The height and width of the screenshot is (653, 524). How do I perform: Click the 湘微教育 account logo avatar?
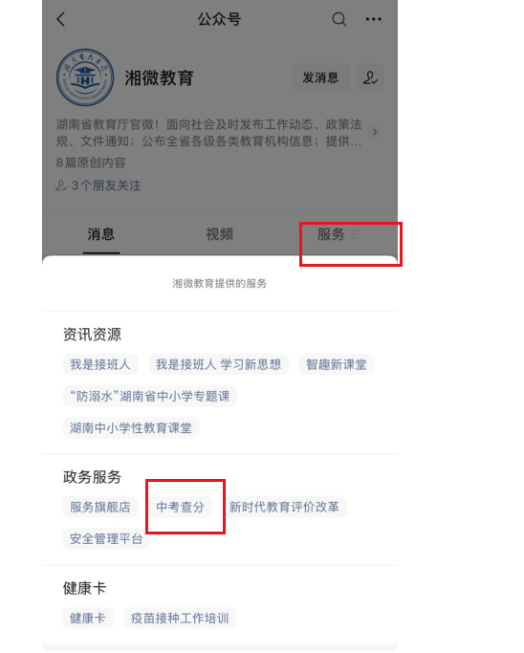click(x=85, y=77)
